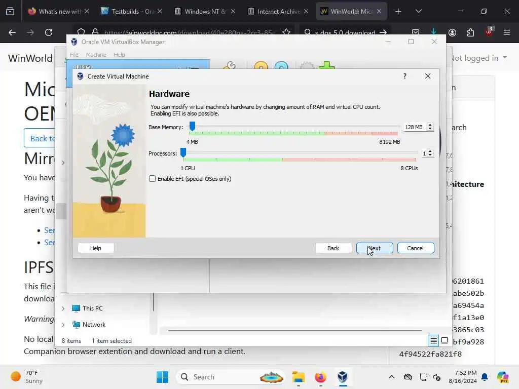This screenshot has width=519, height=389.
Task: Expand the Network tree node
Action: pos(63,325)
